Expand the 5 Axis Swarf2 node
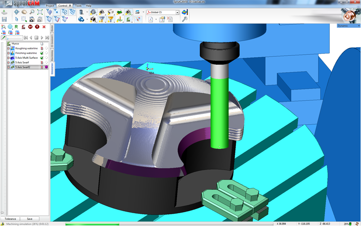This screenshot has width=361, height=226. (x=8, y=67)
